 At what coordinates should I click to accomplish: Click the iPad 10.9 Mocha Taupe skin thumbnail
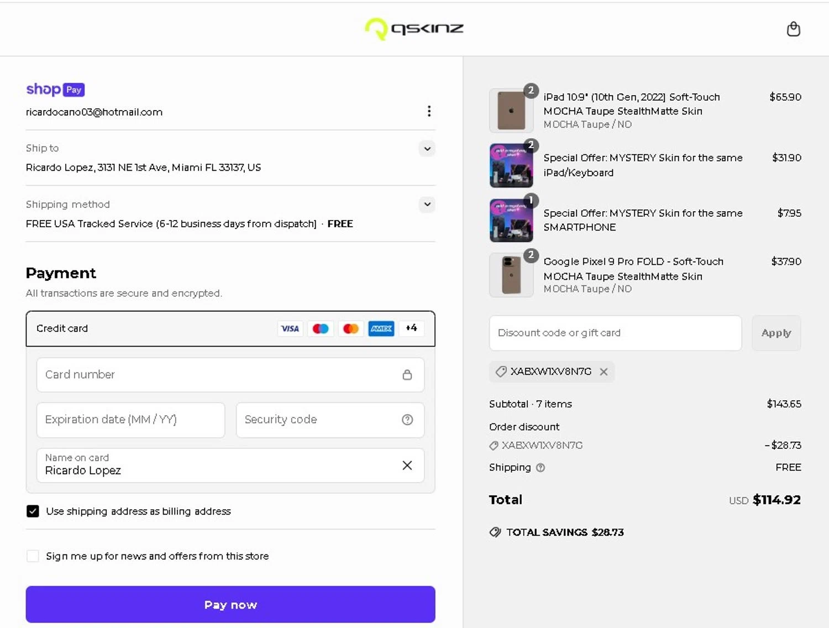[511, 111]
